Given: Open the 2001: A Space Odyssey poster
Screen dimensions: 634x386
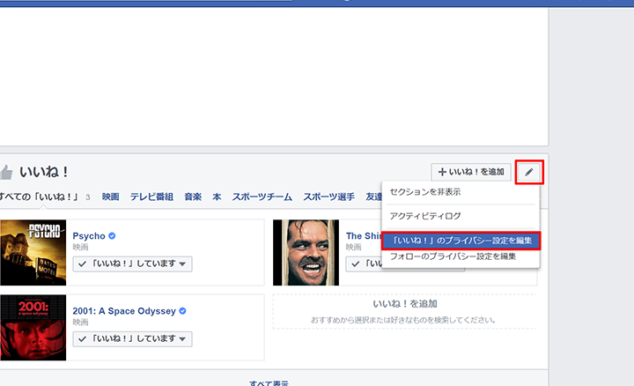Looking at the screenshot, I should (33, 326).
